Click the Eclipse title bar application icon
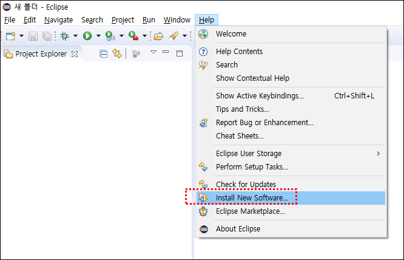 7,7
